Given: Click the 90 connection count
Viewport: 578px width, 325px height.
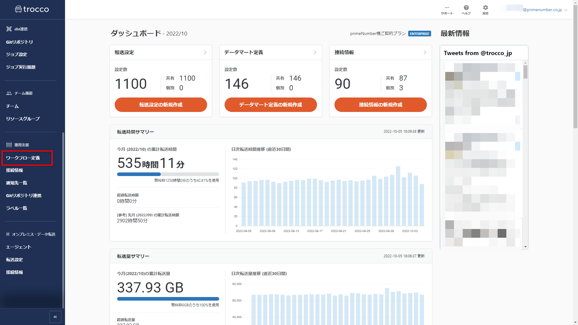Looking at the screenshot, I should pyautogui.click(x=343, y=84).
